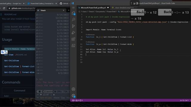
Task: Open the VS Code Search view
Action: pyautogui.click(x=73, y=19)
